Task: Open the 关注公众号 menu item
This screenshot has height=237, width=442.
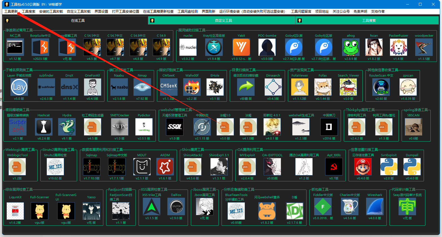Action: pos(341,12)
